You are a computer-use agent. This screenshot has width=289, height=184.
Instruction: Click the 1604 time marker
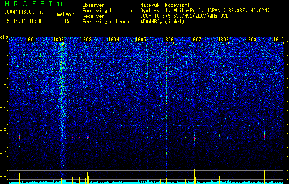coord(114,39)
